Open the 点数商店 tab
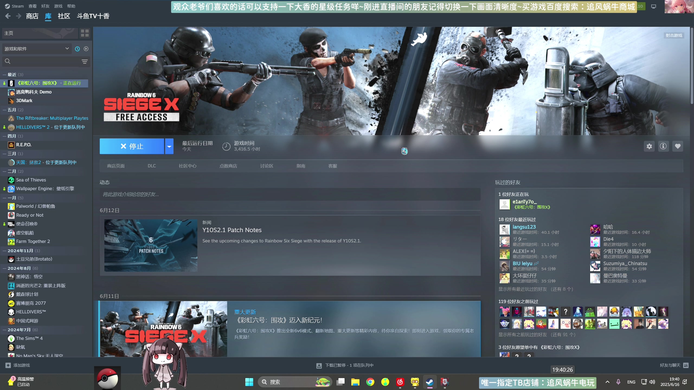 point(228,166)
